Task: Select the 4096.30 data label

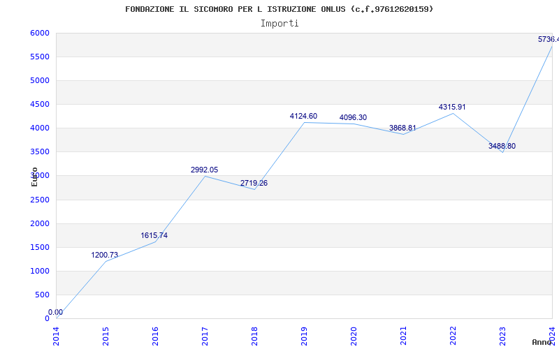Action: [x=353, y=117]
